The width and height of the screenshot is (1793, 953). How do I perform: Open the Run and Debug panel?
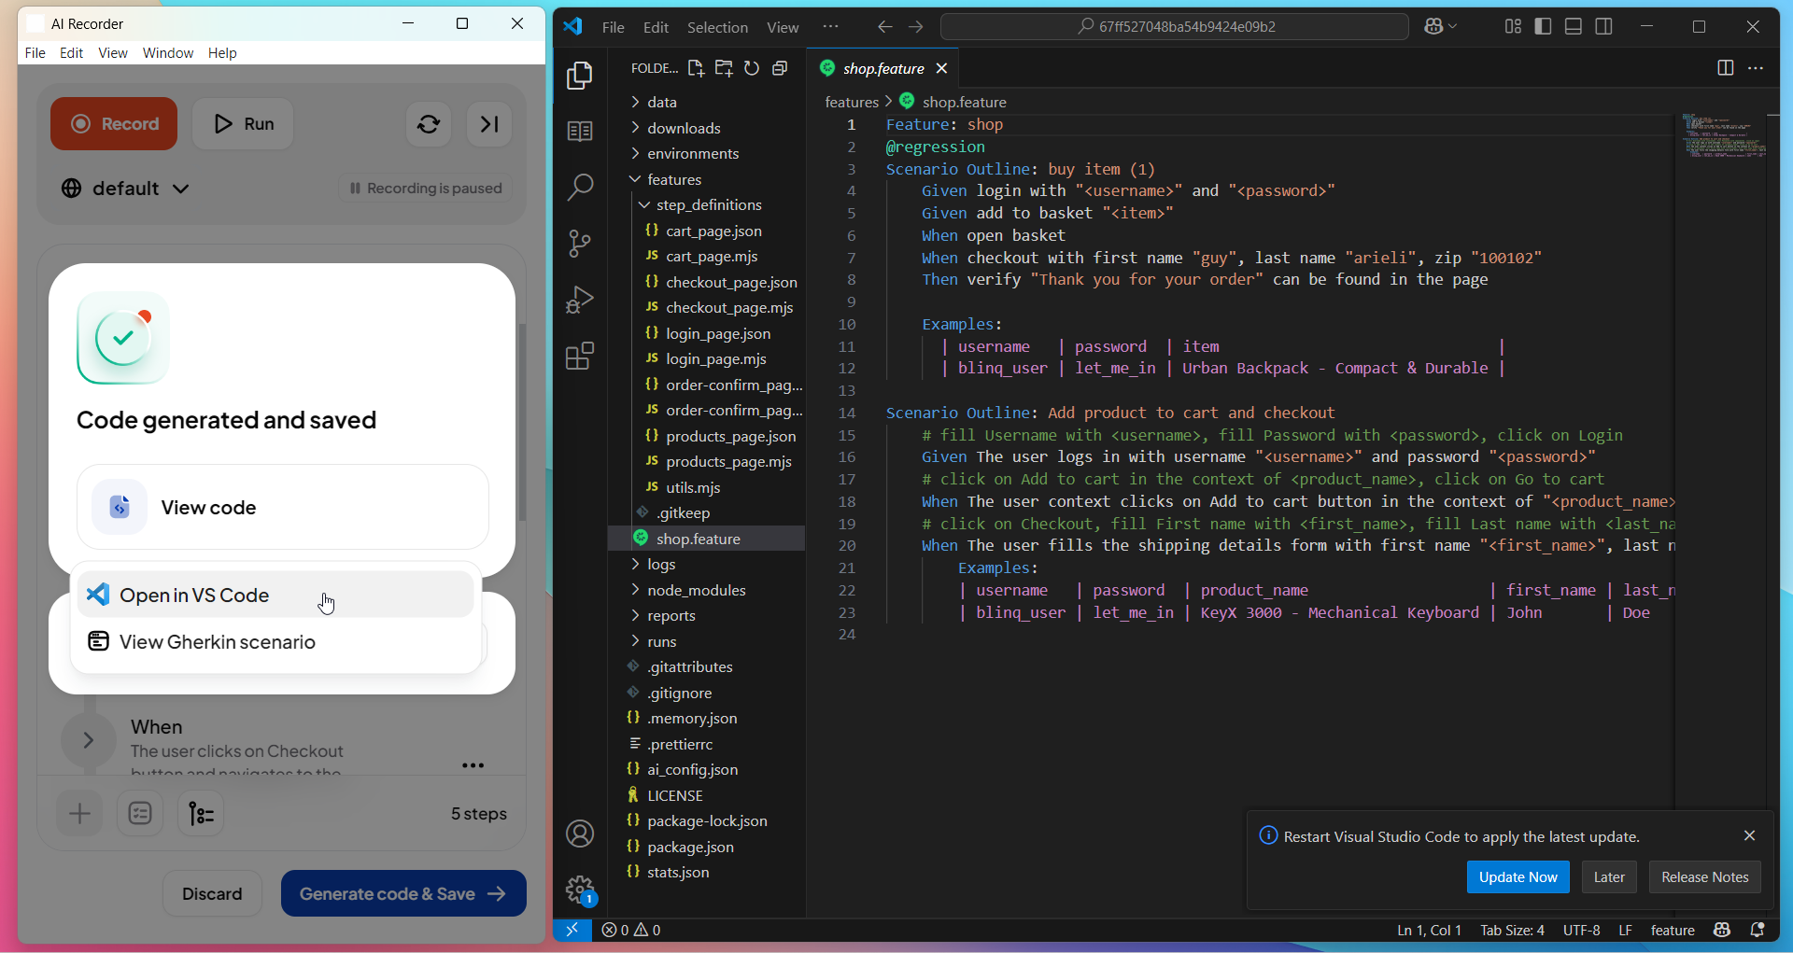[580, 299]
